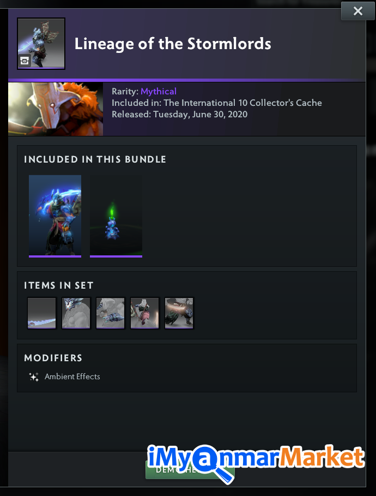
Task: Select the blade weapon item icon
Action: click(42, 313)
